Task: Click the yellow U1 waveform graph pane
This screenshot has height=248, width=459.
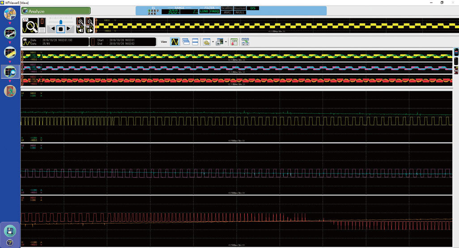Action: 237,117
